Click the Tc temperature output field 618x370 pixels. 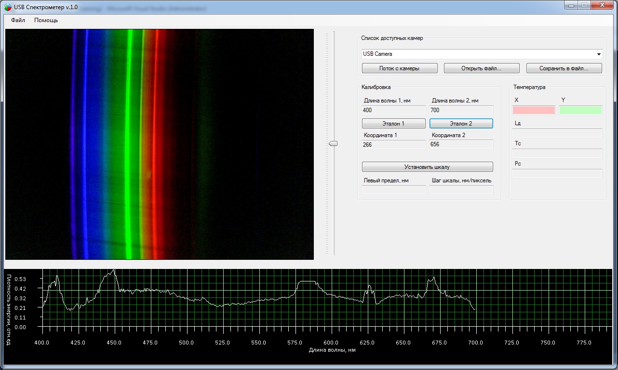click(x=557, y=153)
